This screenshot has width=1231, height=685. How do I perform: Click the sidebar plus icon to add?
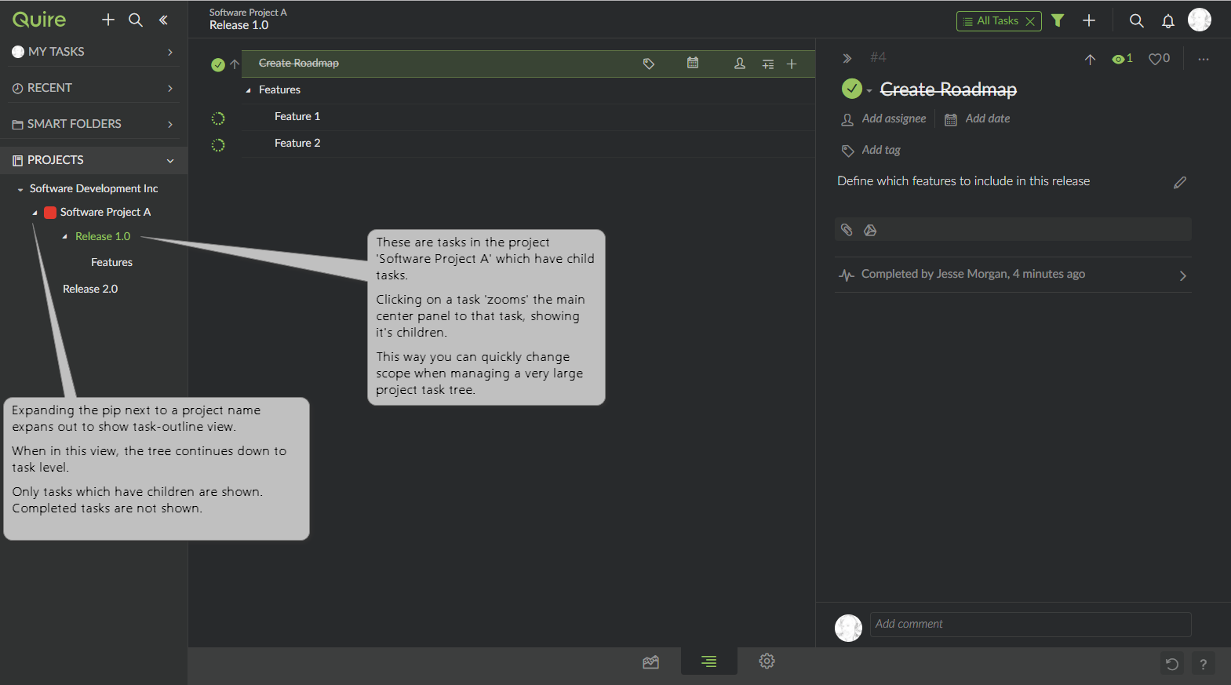[x=108, y=20]
